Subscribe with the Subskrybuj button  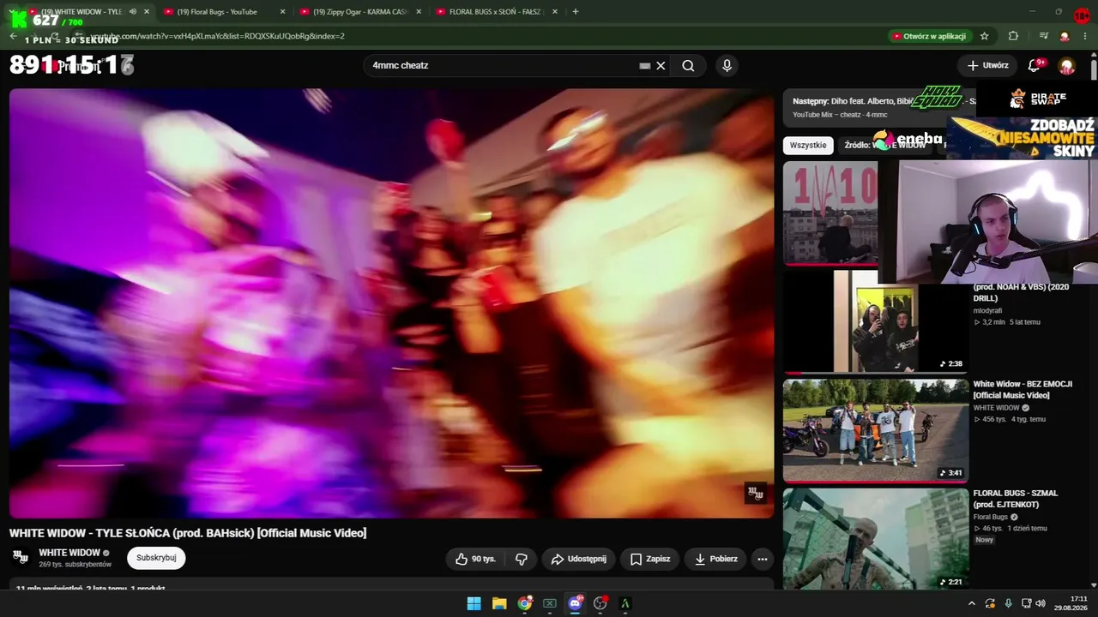coord(156,558)
